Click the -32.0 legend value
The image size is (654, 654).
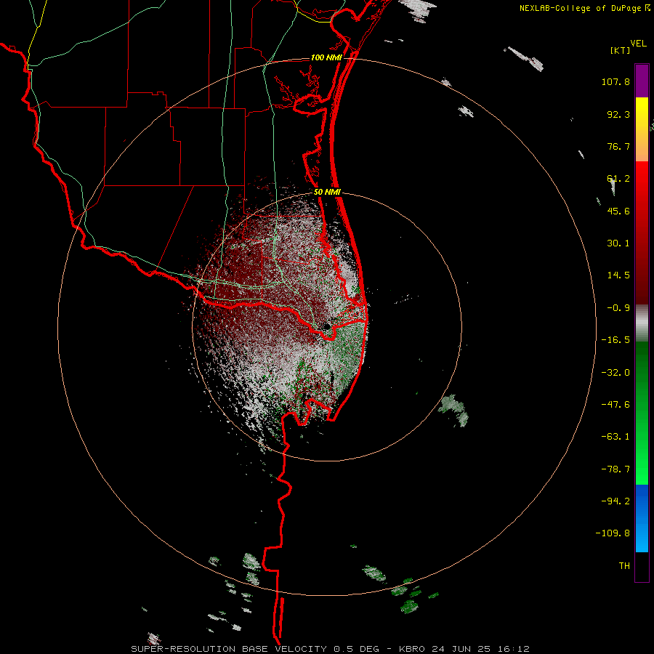[615, 373]
